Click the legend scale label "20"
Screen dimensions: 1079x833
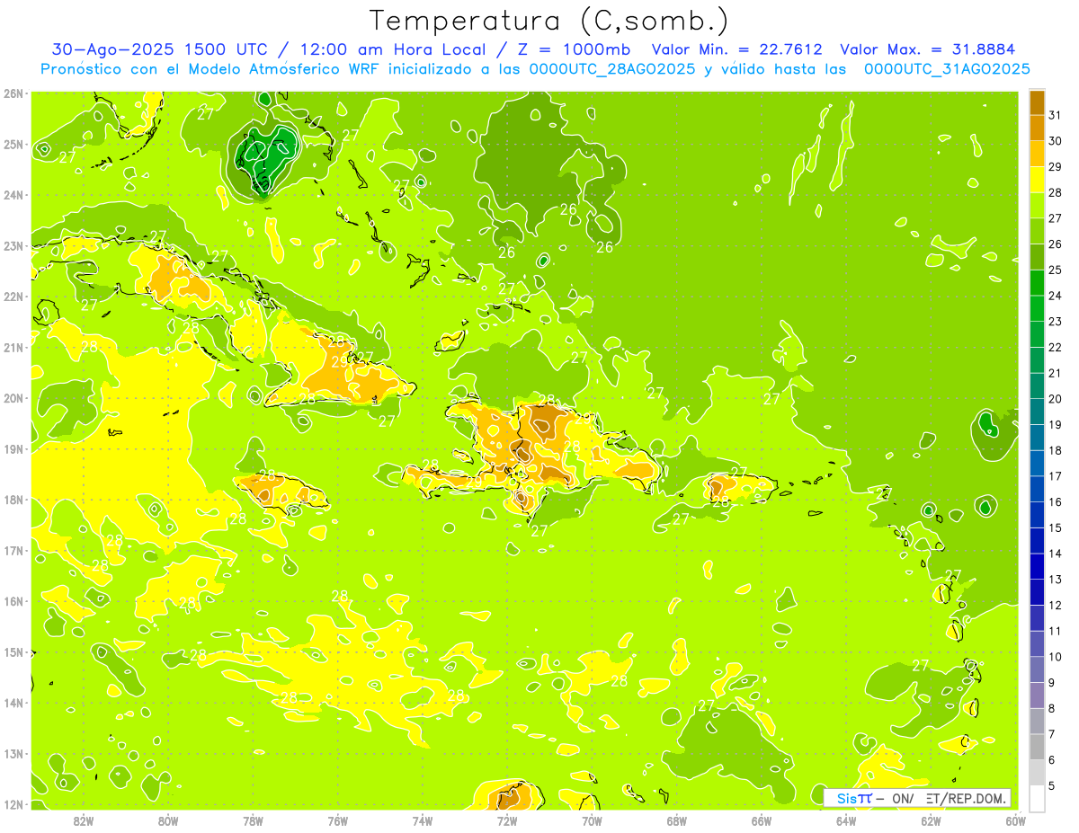click(1056, 399)
